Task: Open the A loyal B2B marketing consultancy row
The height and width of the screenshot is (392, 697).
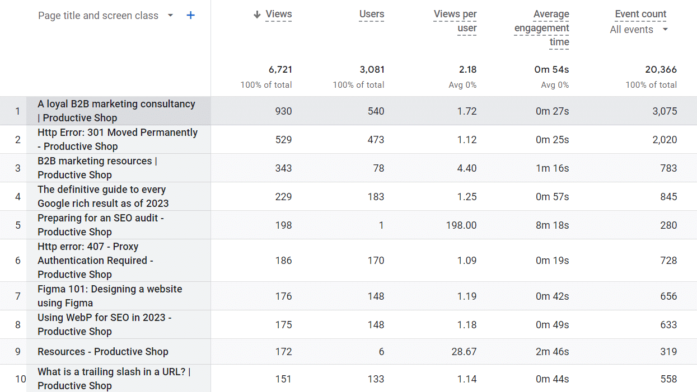Action: click(x=116, y=111)
